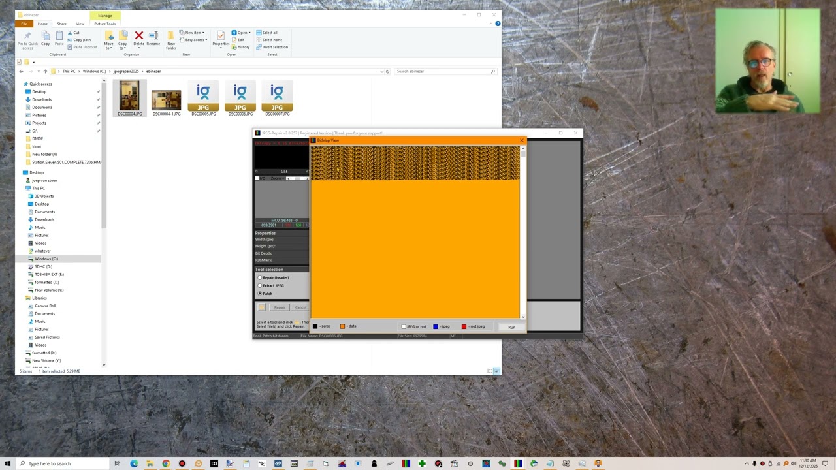Image resolution: width=836 pixels, height=470 pixels.
Task: Click the Windows (C:) breadcrumb
Action: (94, 71)
